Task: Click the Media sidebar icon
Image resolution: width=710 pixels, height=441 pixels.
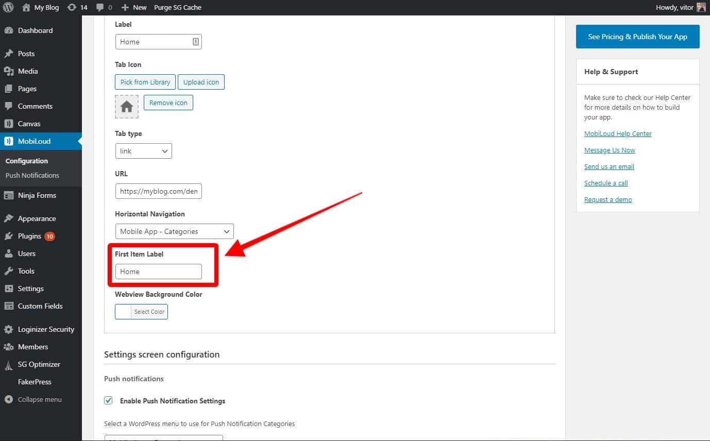Action: [9, 71]
